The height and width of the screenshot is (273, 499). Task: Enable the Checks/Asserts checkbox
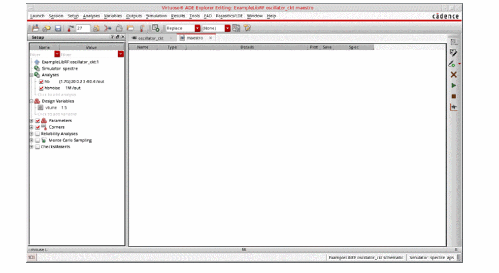click(37, 147)
